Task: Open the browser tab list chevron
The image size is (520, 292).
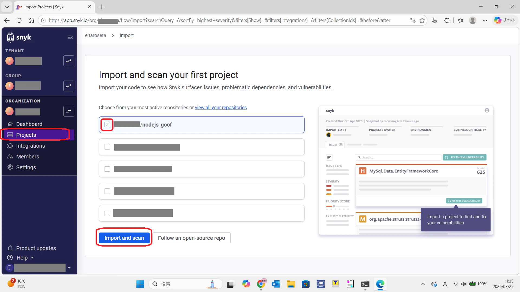Action: (7, 7)
